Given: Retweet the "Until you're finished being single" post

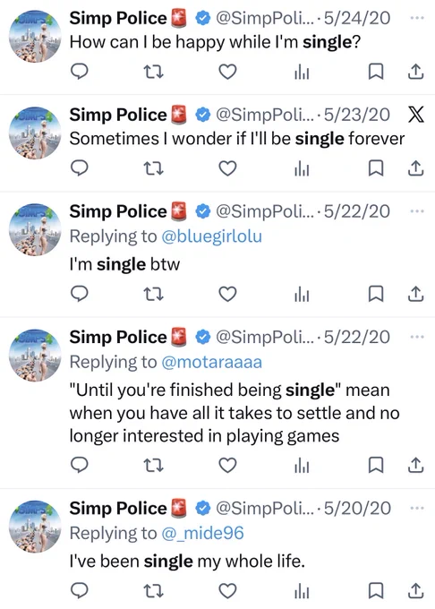Looking at the screenshot, I should click(x=154, y=465).
